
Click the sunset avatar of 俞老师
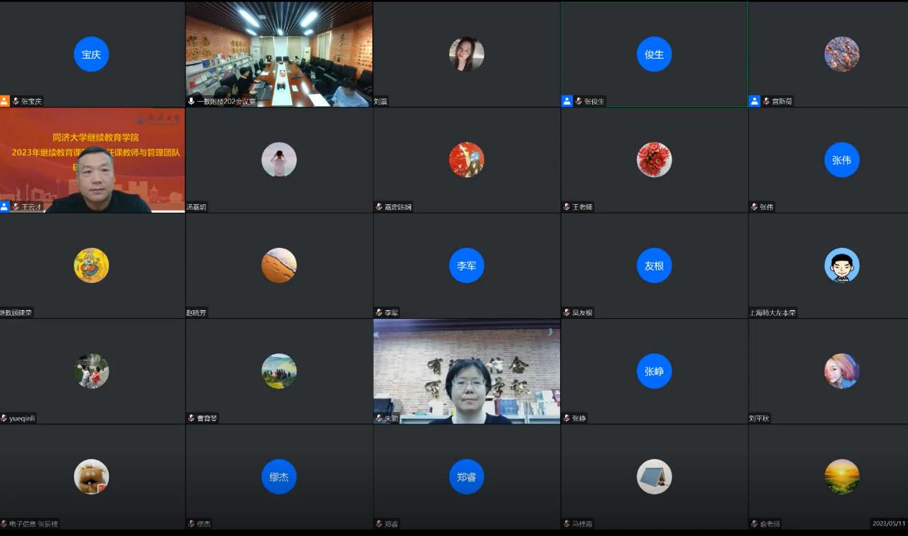click(841, 477)
